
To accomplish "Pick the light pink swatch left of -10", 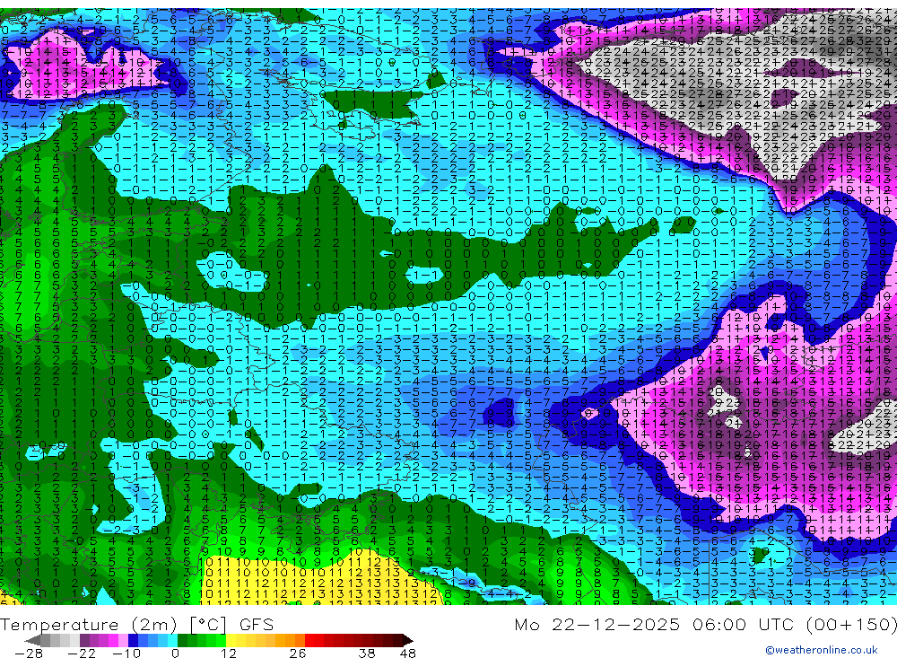I will click(x=124, y=641).
